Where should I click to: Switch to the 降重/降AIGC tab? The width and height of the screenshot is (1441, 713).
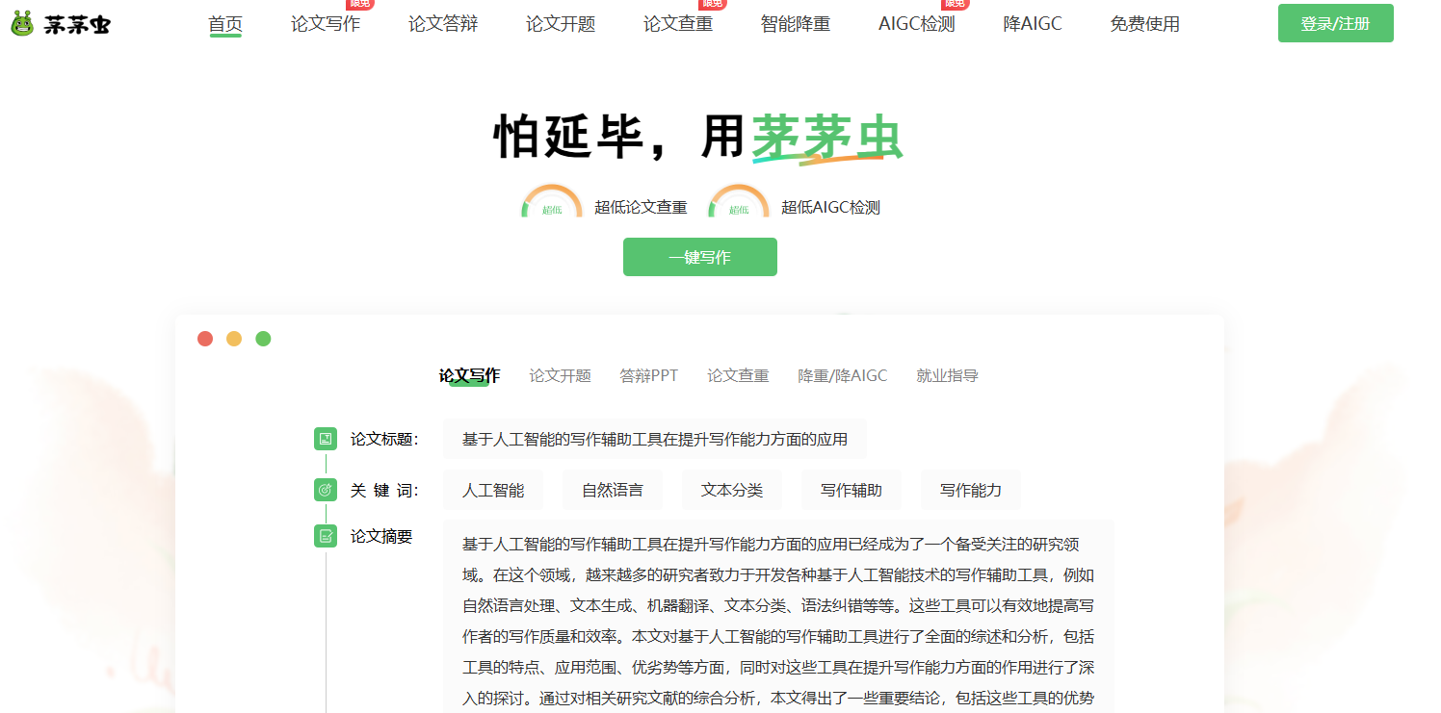843,376
